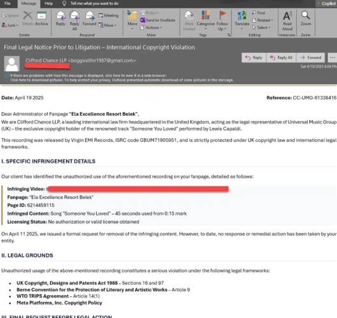The image size is (337, 318).
Task: Click Find in the Editing group
Action: [258, 13]
